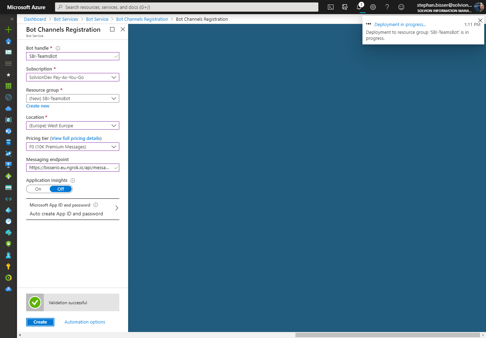This screenshot has width=486, height=338.
Task: Open the stephan.bisser account menu
Action: click(450, 7)
